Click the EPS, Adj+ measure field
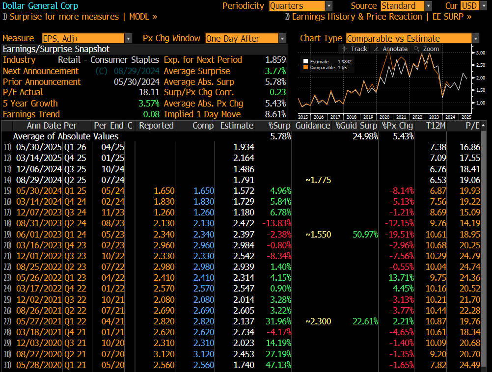 pyautogui.click(x=83, y=39)
